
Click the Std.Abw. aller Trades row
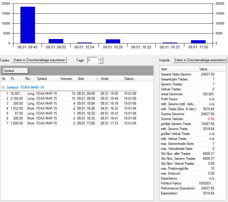coord(187,153)
